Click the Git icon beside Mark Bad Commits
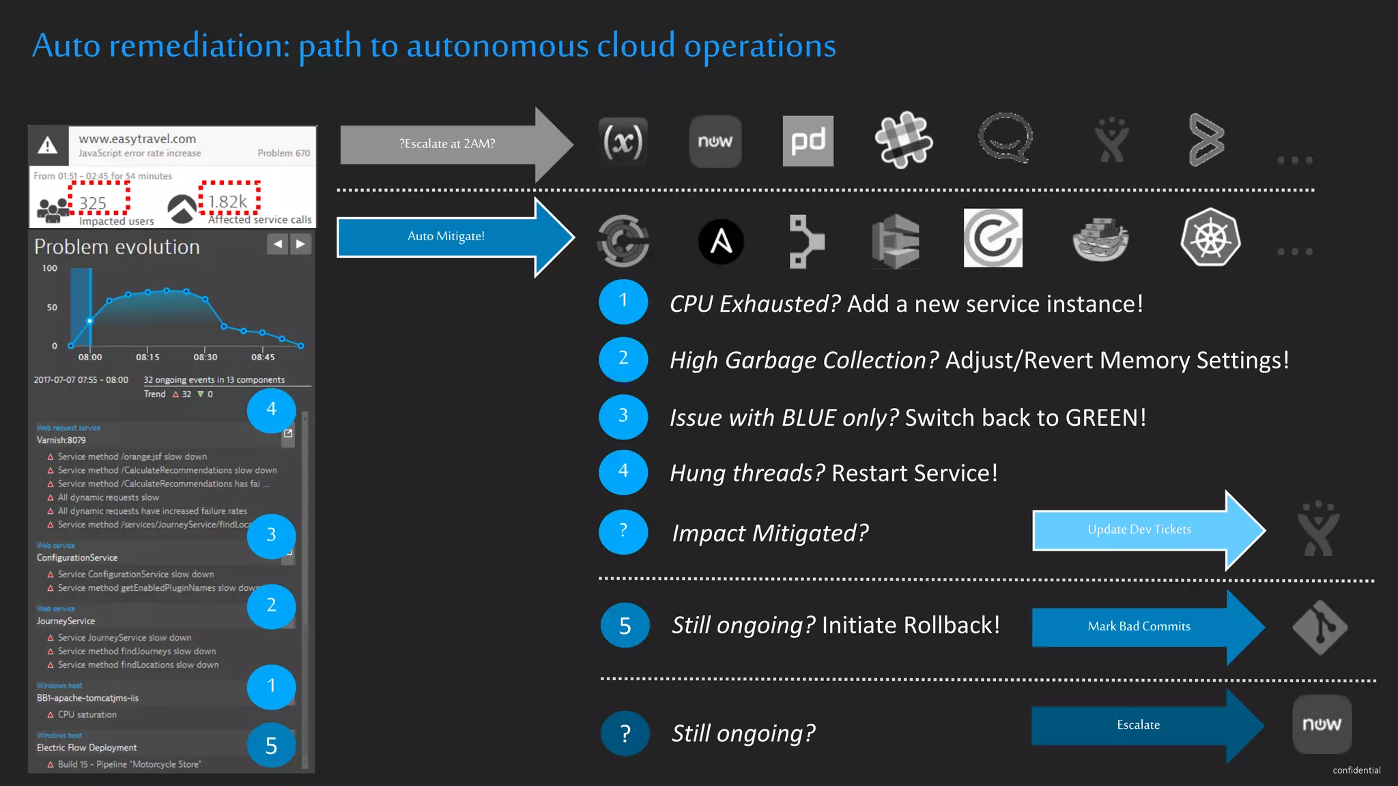This screenshot has width=1398, height=786. tap(1319, 627)
